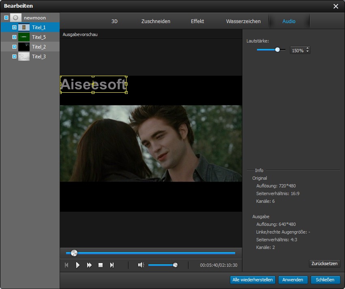Screen dimensions: 345x289
Task: Close the Bearbeiten dialog
Action: [336, 6]
